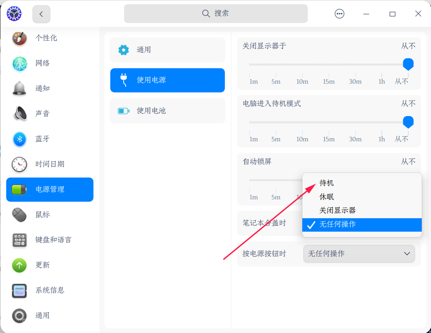This screenshot has height=333, width=431.
Task: Choose 关闭显示器 from the dropdown list
Action: tap(362, 211)
